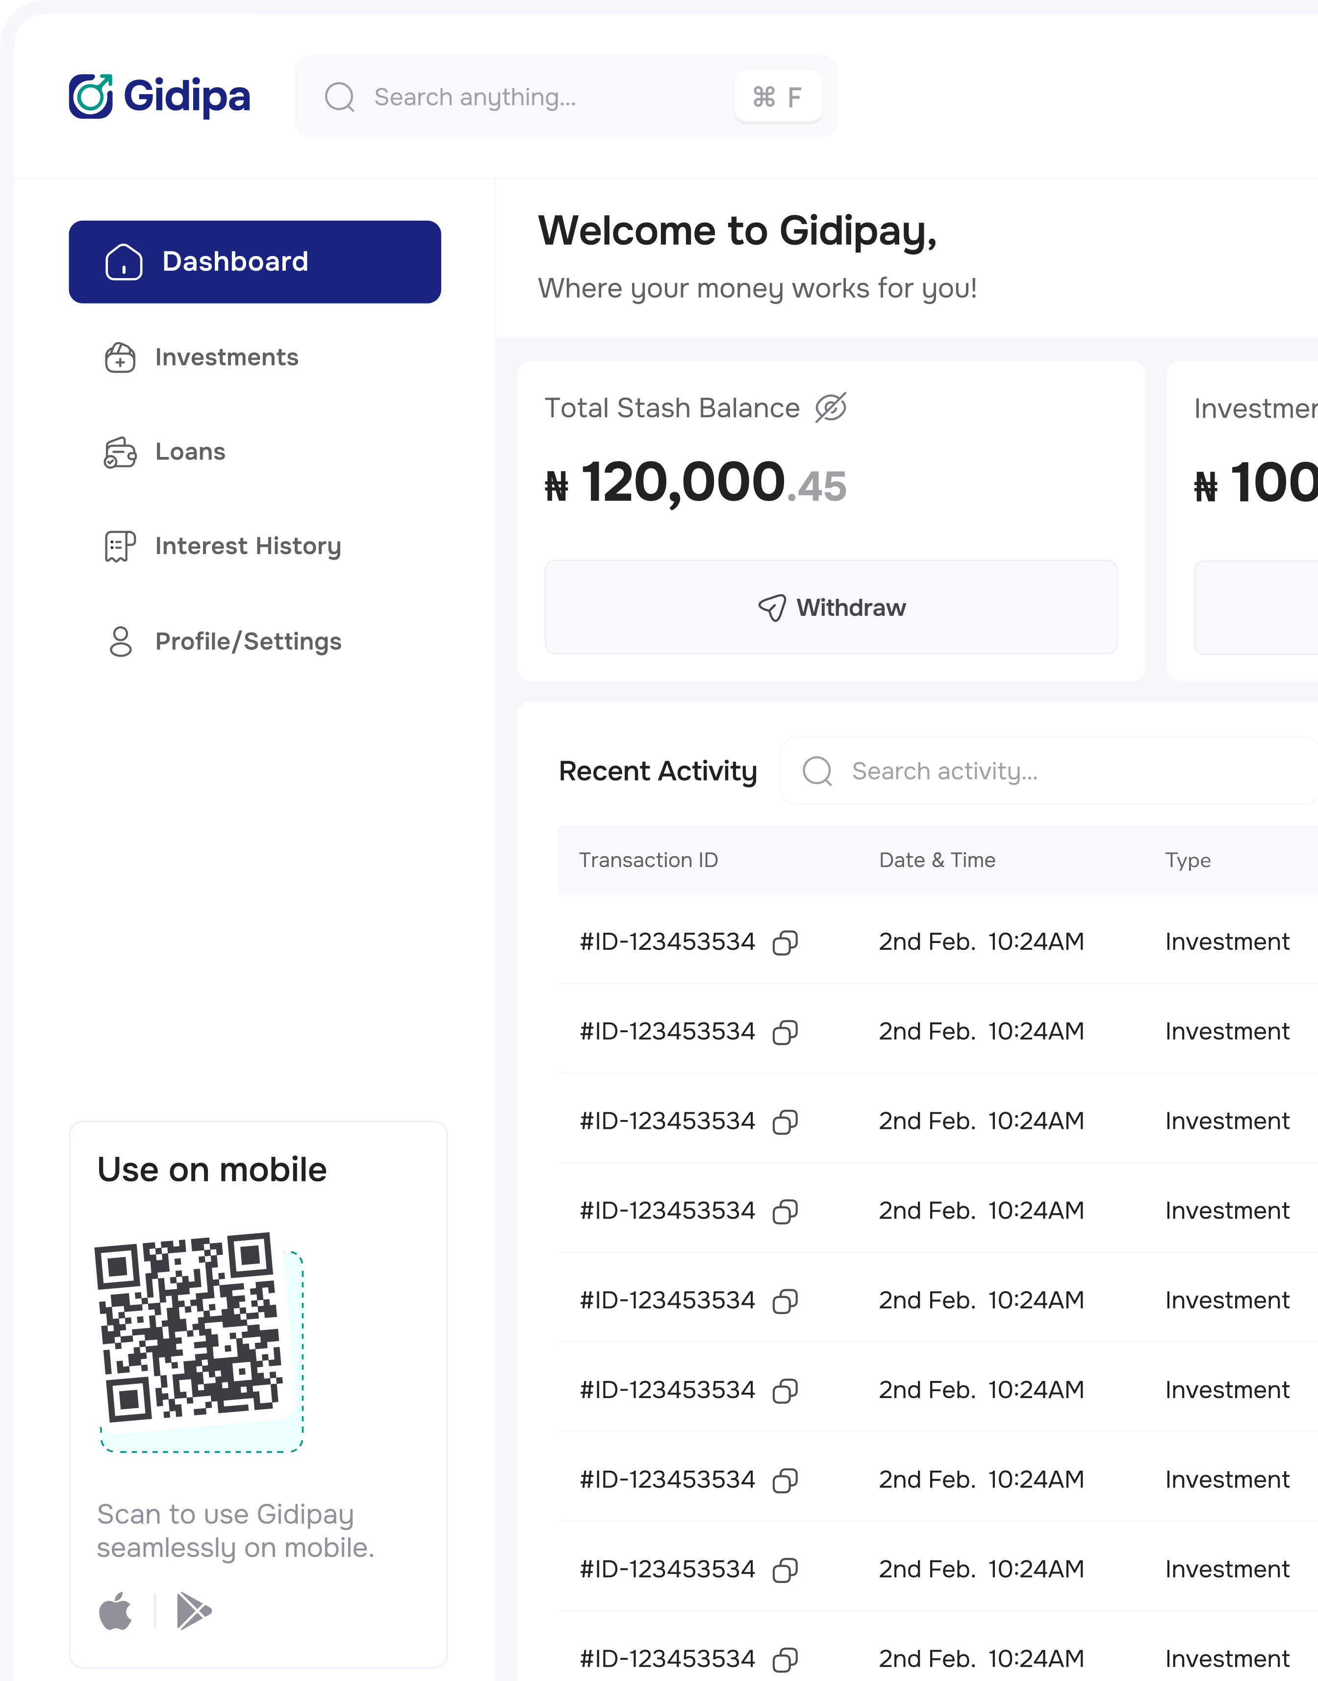
Task: Copy the third row's transaction ID
Action: [785, 1121]
